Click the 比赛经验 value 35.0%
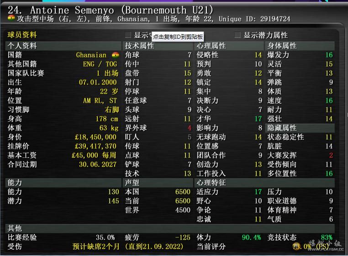The height and width of the screenshot is (256, 348). (105, 237)
